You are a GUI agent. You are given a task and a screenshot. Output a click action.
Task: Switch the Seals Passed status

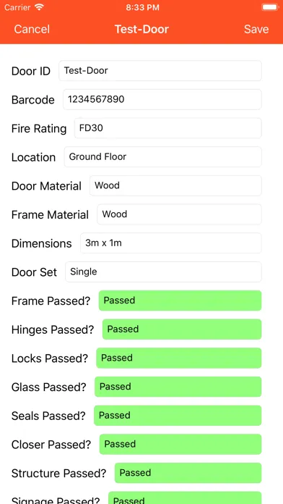coord(178,416)
